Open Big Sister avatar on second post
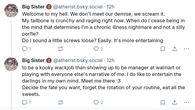Image resolution: width=195 pixels, height=110 pixels. tap(11, 64)
